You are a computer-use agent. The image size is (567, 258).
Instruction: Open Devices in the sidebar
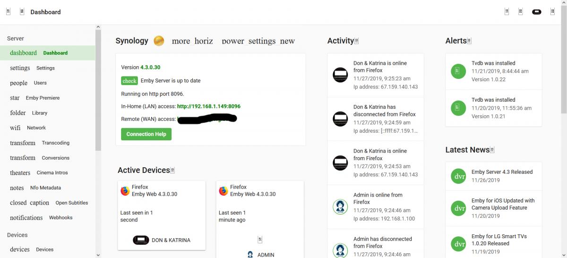pos(47,249)
